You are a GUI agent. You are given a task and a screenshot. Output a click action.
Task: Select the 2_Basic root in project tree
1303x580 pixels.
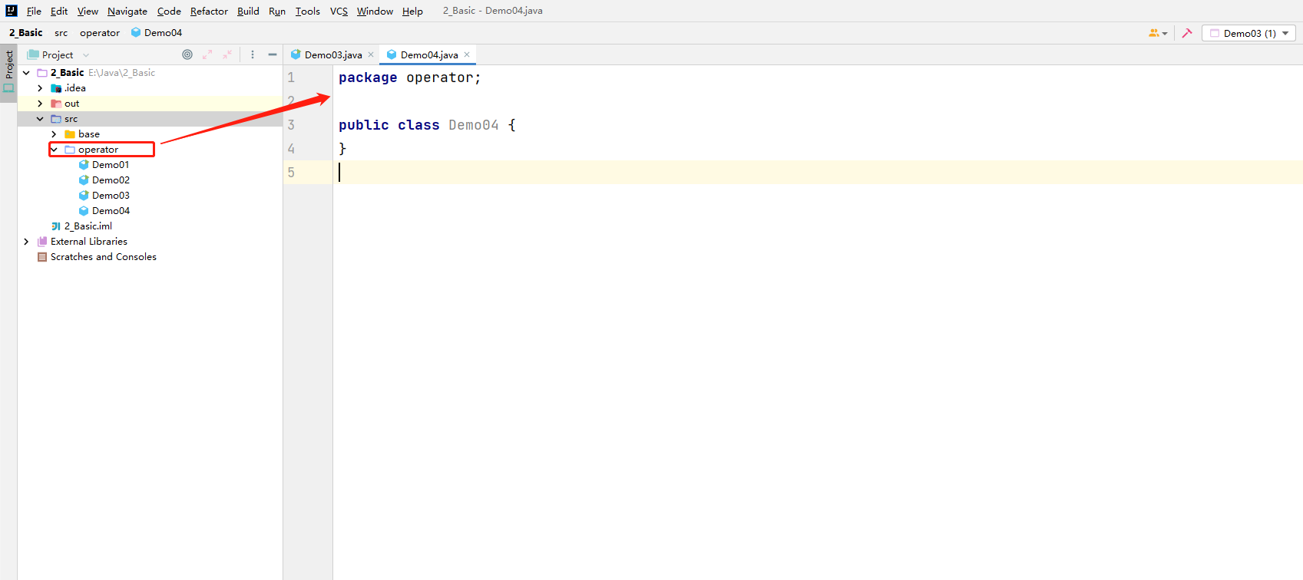click(150, 73)
